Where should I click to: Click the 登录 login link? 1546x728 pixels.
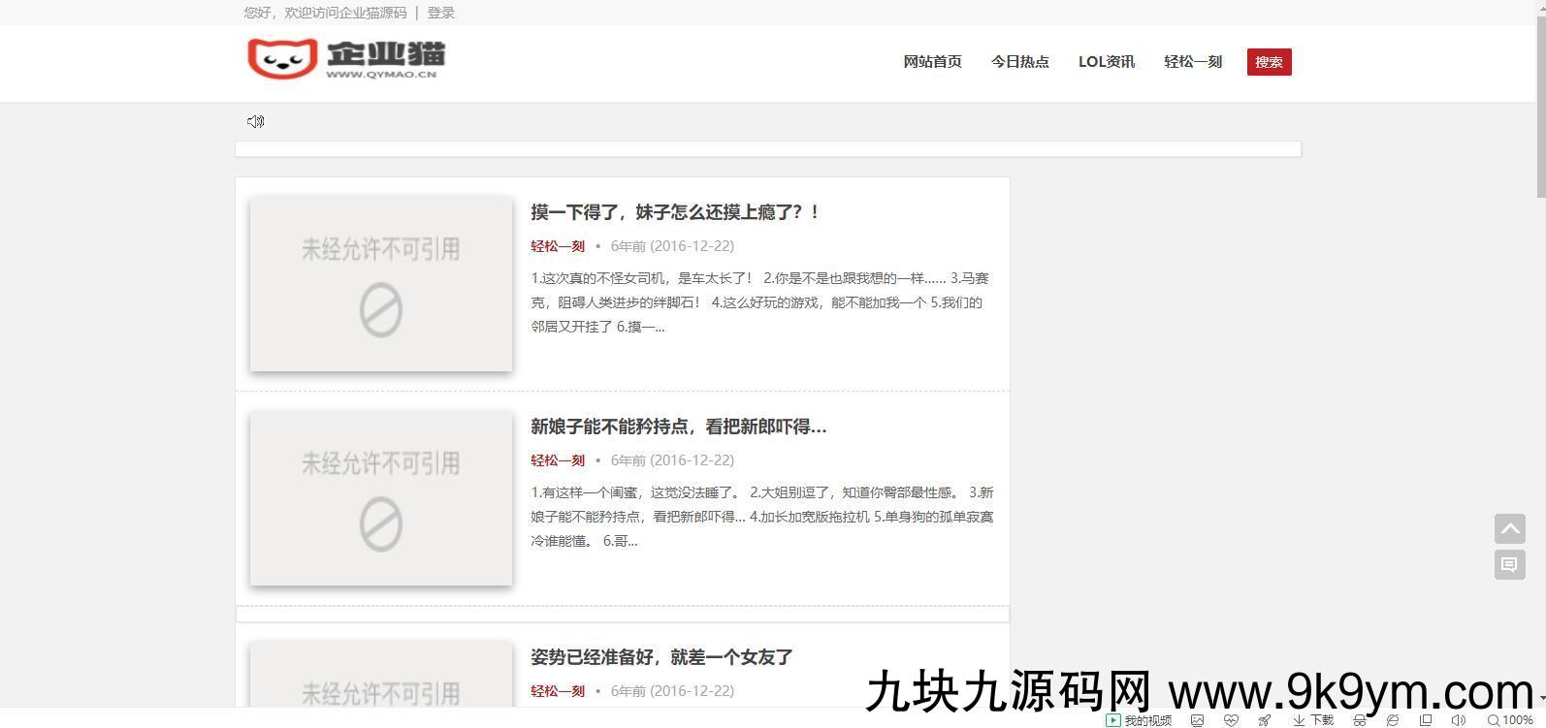coord(440,13)
